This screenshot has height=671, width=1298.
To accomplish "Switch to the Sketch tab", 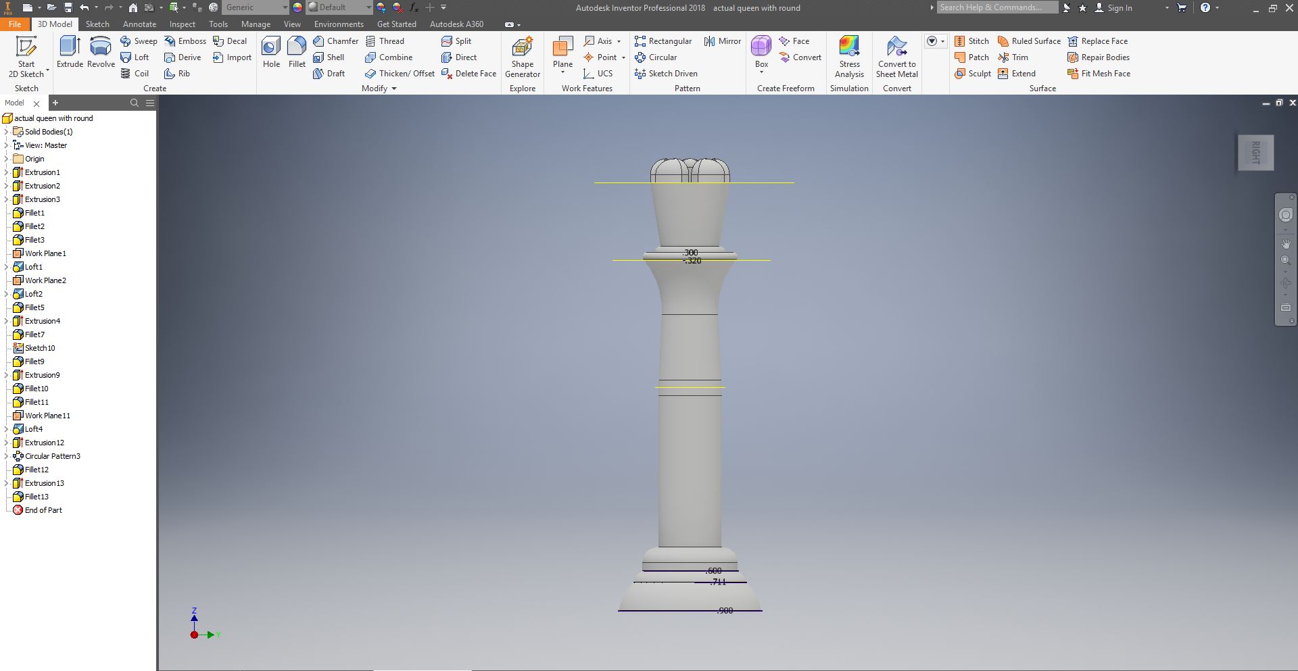I will pos(97,24).
